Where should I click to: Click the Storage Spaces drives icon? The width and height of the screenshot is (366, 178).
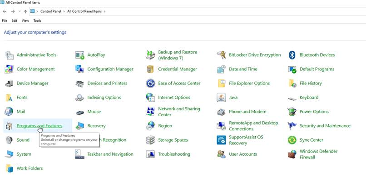coord(150,140)
